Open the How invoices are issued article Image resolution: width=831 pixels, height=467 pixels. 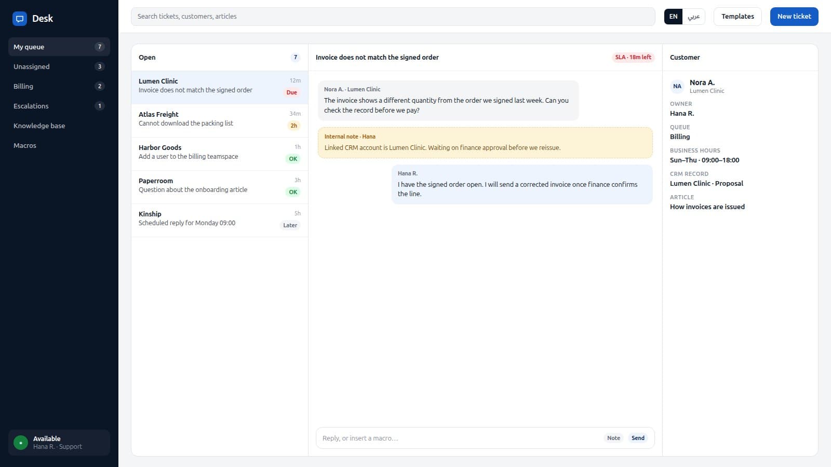[x=707, y=207]
